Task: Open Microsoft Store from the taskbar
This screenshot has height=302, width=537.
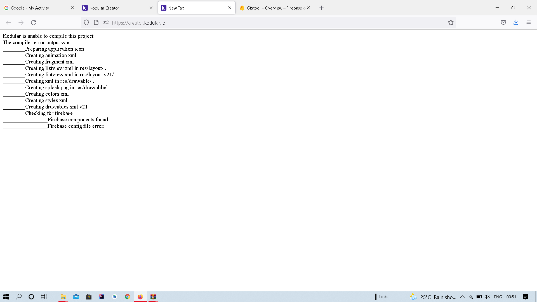Action: [x=89, y=297]
